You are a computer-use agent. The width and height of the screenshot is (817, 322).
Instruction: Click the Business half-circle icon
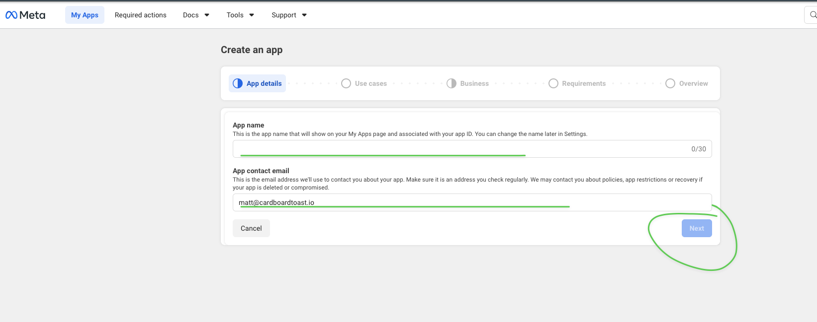[x=452, y=83]
